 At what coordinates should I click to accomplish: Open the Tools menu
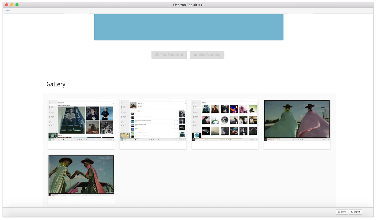7,10
